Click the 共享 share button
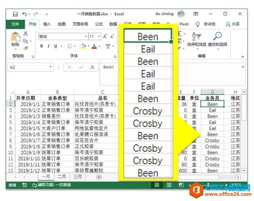The height and width of the screenshot is (201, 254). (x=233, y=24)
